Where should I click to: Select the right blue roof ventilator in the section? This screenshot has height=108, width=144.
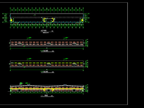click(65, 85)
